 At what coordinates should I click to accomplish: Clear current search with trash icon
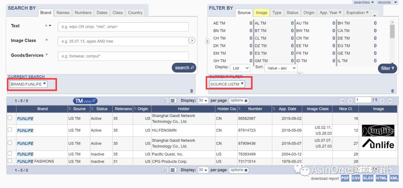(x=191, y=91)
